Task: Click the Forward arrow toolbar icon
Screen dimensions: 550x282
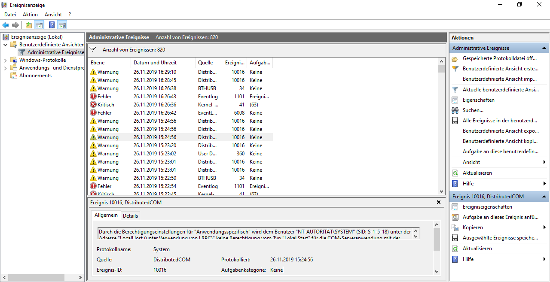Action: [x=15, y=25]
